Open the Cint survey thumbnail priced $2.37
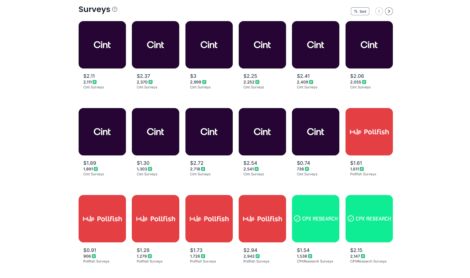Viewport: 470px width, 278px height. tap(155, 45)
